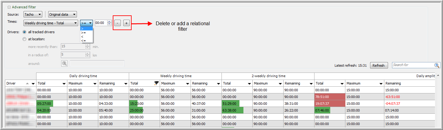Open the Tacho source dropdown
443x130 pixels.
pyautogui.click(x=33, y=14)
